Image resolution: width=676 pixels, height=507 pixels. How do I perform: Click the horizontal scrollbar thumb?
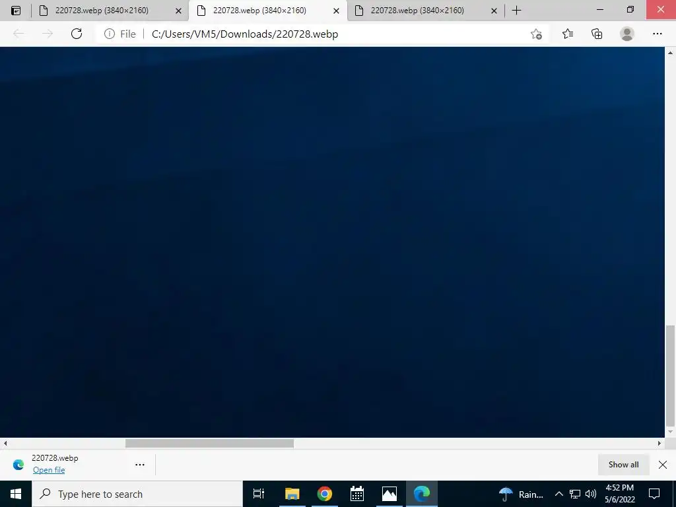coord(209,443)
